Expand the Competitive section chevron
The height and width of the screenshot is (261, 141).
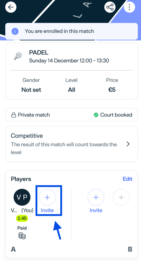pos(128,144)
